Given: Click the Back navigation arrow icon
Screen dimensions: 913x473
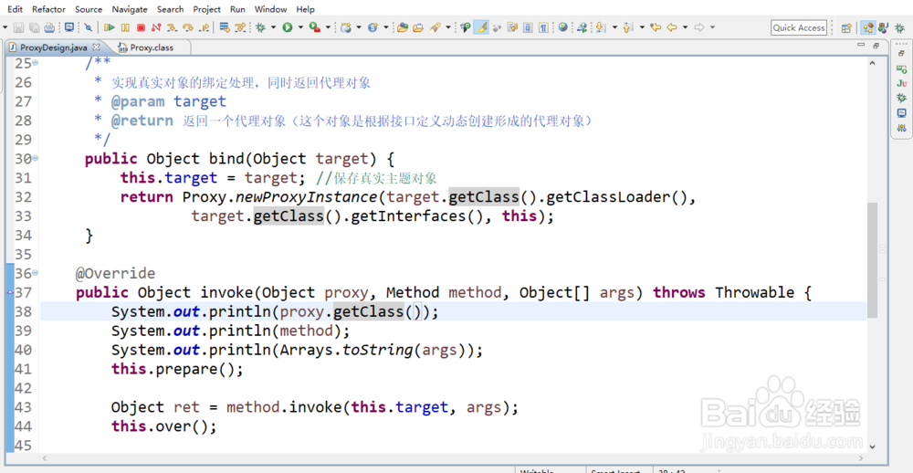Looking at the screenshot, I should coord(671,27).
